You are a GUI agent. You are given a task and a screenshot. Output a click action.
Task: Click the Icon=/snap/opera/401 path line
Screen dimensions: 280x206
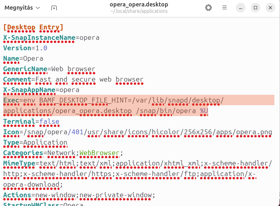138,132
